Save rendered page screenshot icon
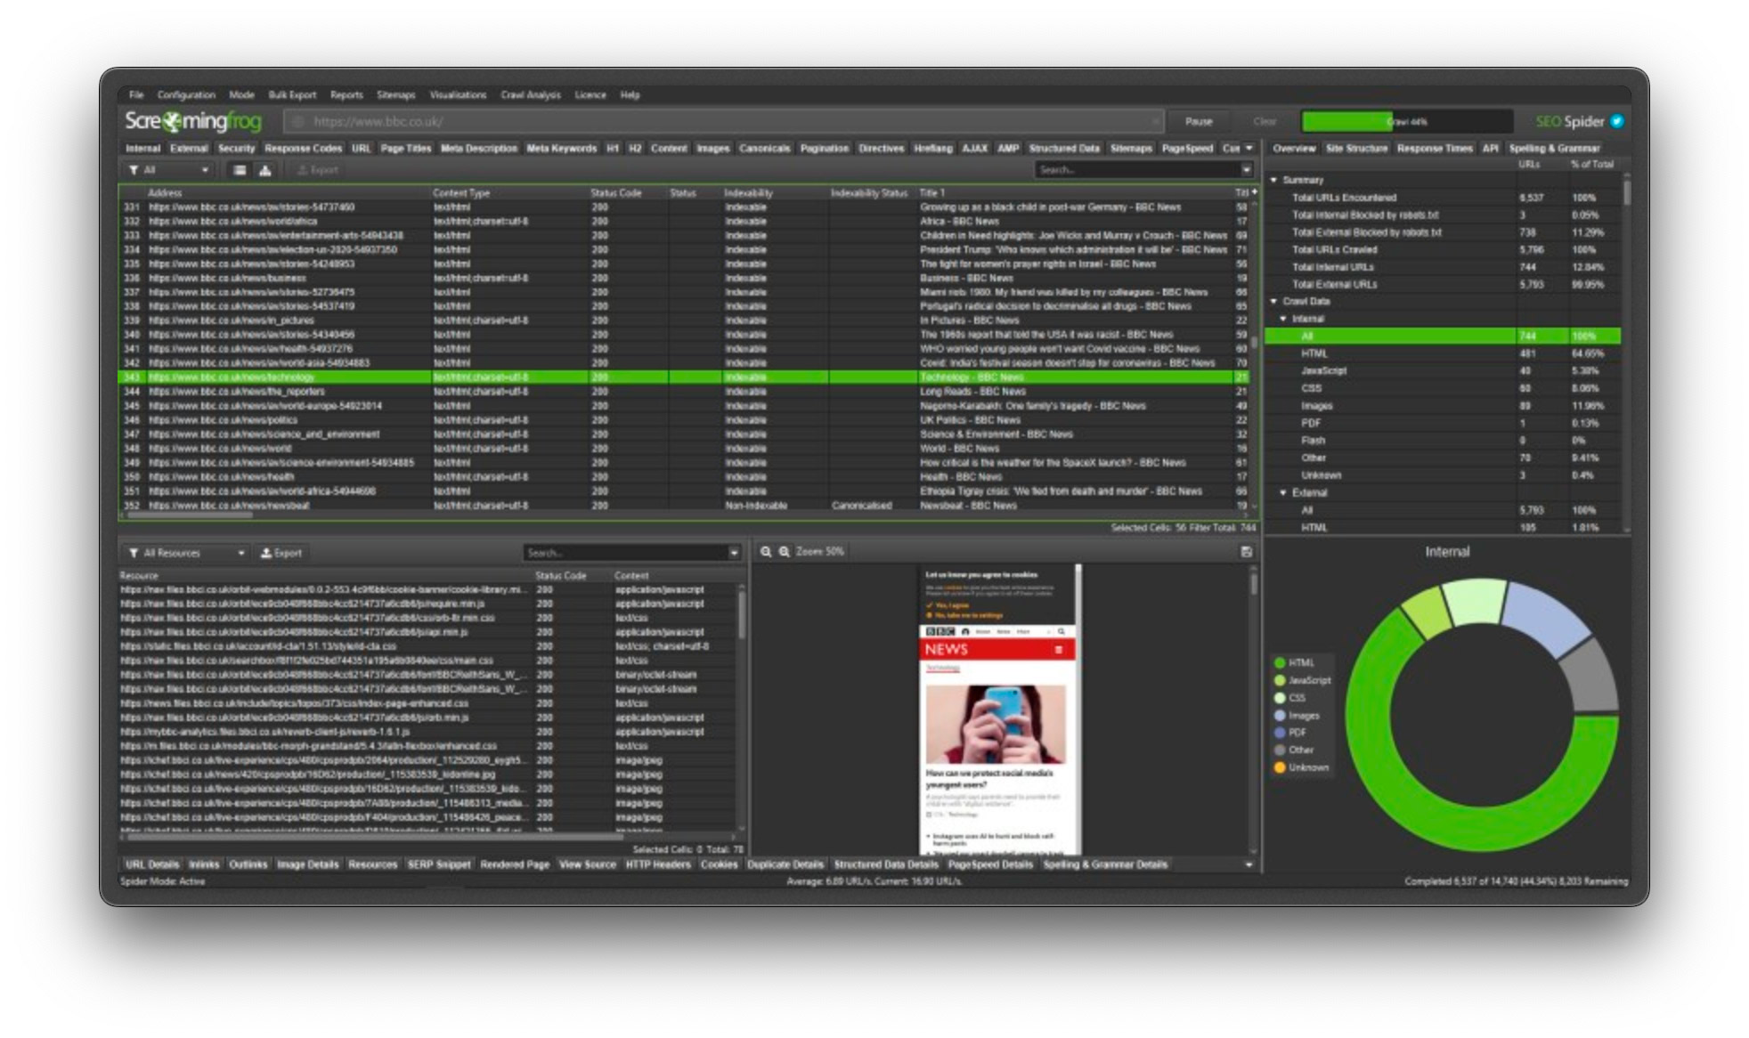This screenshot has width=1749, height=1038. click(1246, 552)
